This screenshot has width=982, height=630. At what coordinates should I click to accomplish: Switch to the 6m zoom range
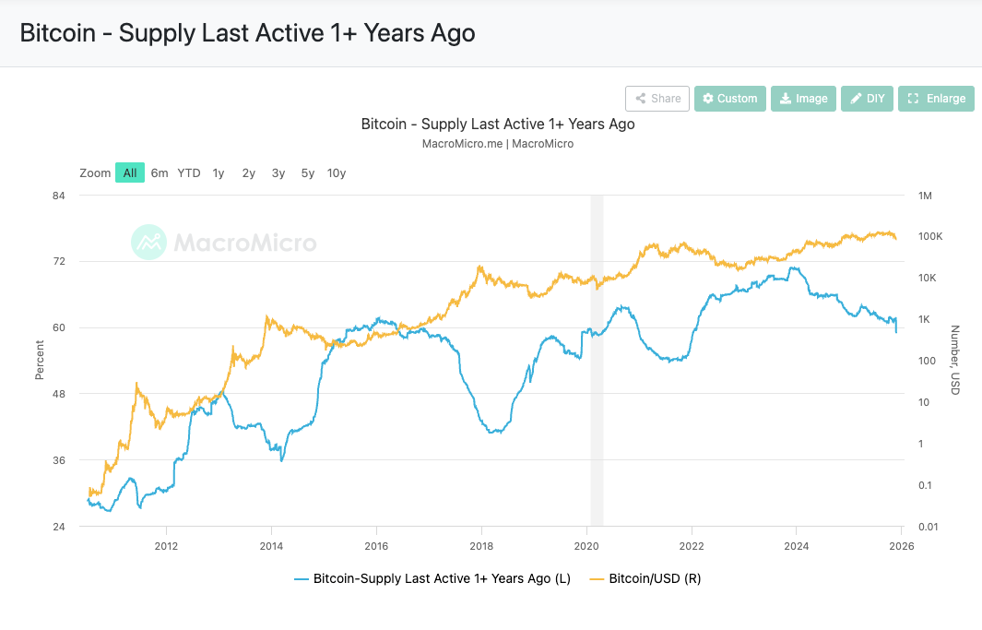[x=160, y=172]
